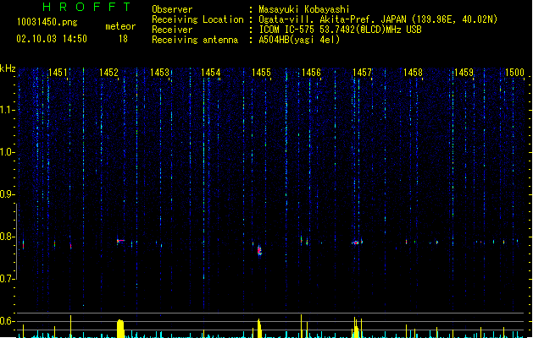Click the 'meteor' label
Screen dimensions: 533x338
(120, 26)
